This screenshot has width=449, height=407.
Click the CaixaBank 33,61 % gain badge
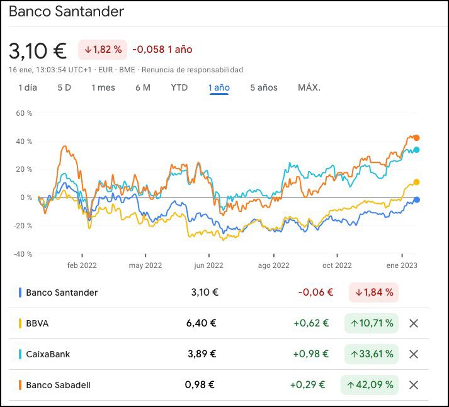[372, 354]
